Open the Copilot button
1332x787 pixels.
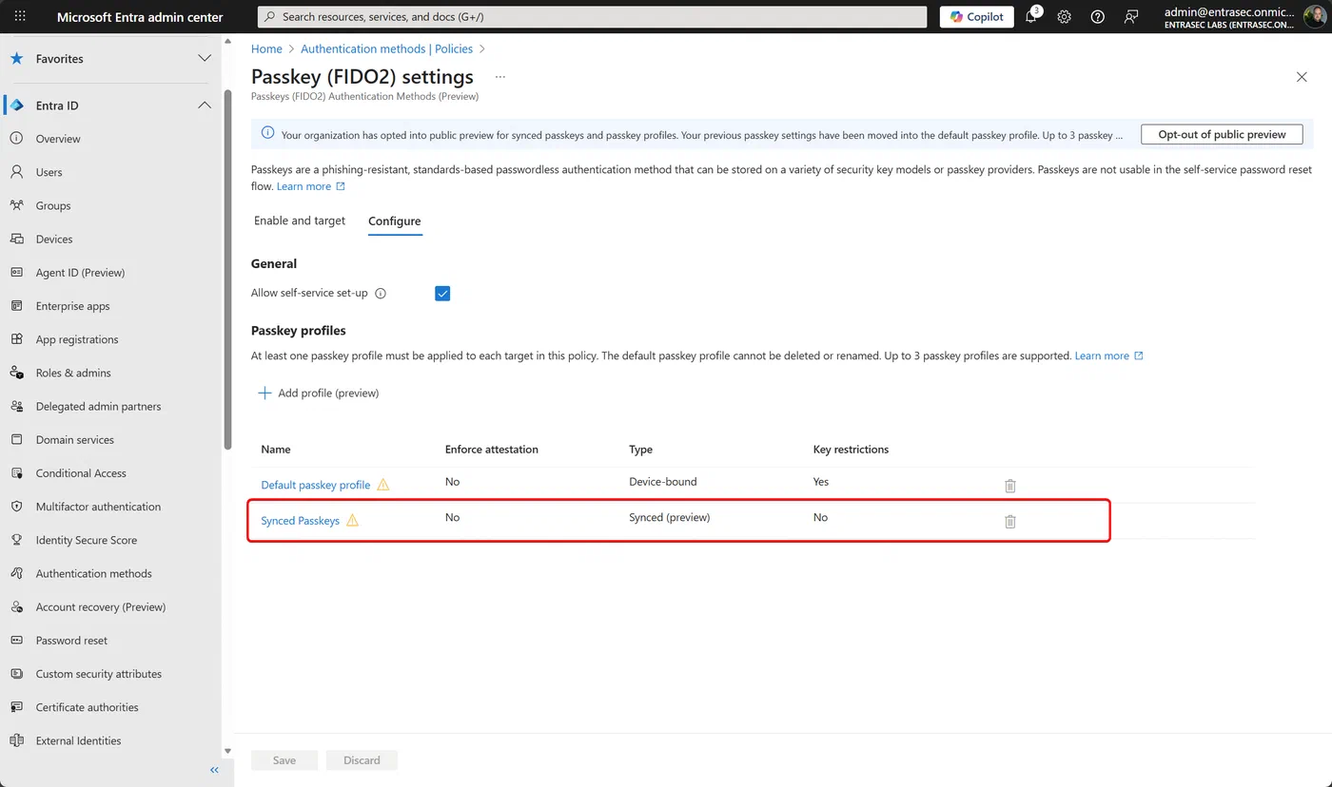pos(976,17)
